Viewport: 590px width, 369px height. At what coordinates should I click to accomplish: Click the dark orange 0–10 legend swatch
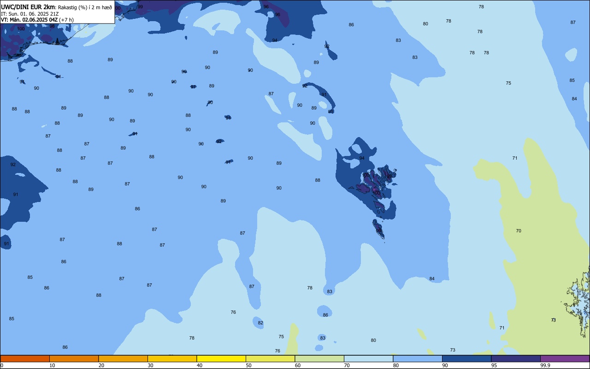click(x=25, y=358)
